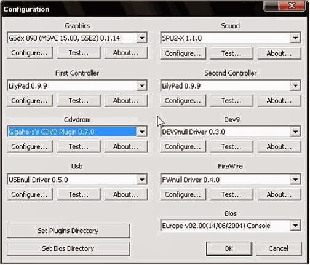Screen dimensions: 310x265
Task: Test the Second Controller plugin
Action: pos(231,101)
